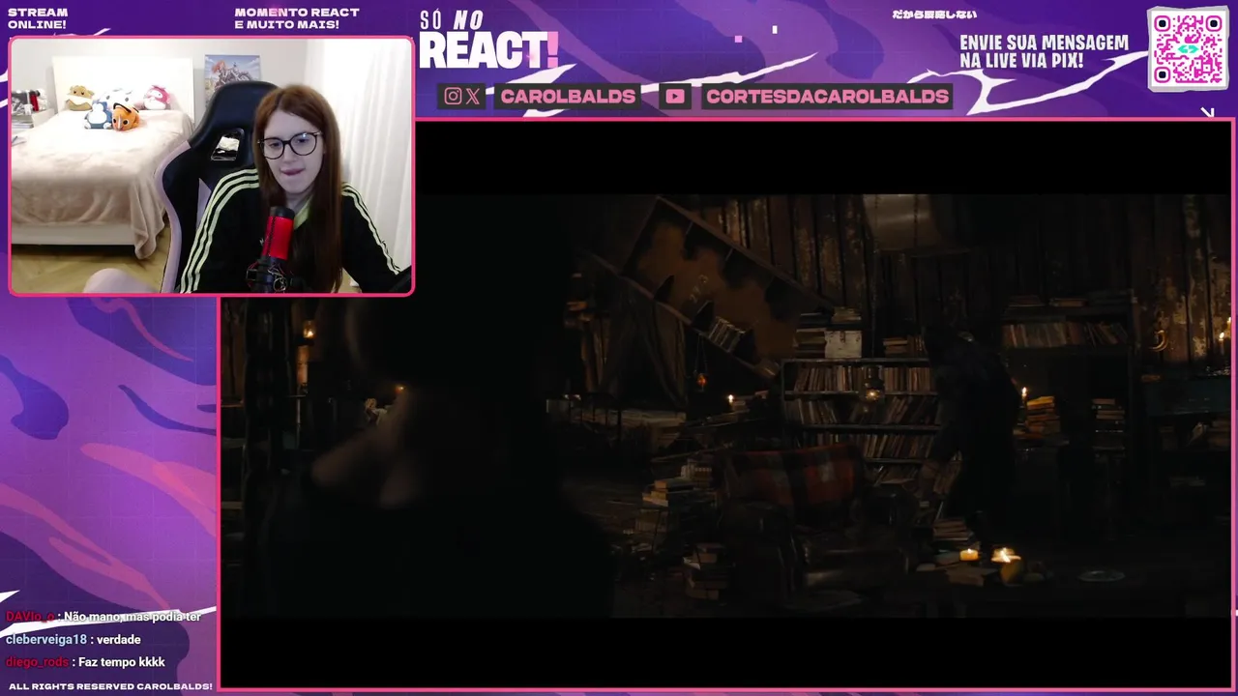
Task: Click the 'ENVIE SUA MENSAGEM NA LIVE VIA PIX!' text
Action: [1044, 51]
